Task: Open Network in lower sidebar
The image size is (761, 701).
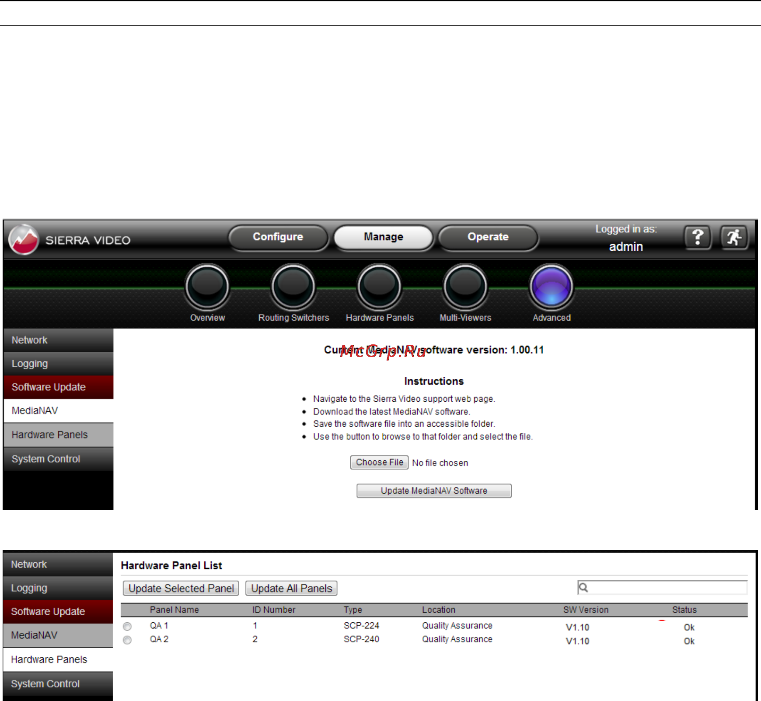Action: (58, 564)
